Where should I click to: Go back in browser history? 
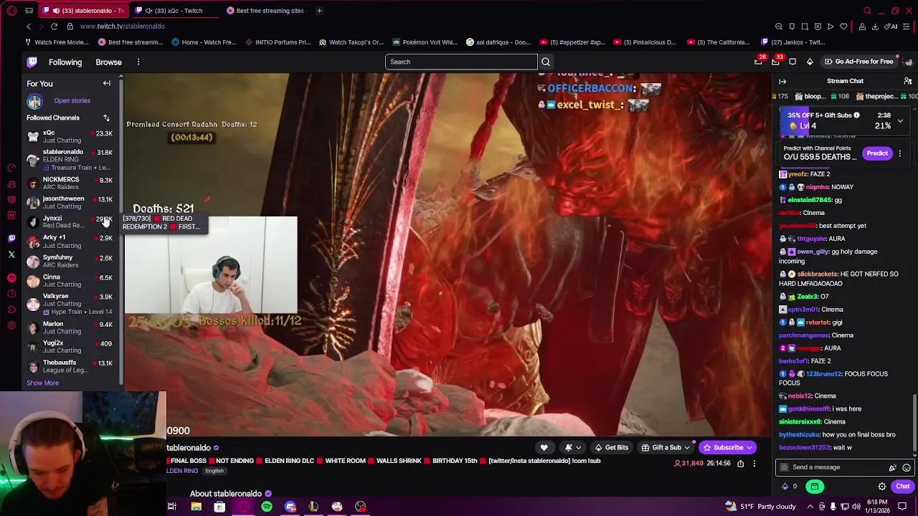point(29,27)
